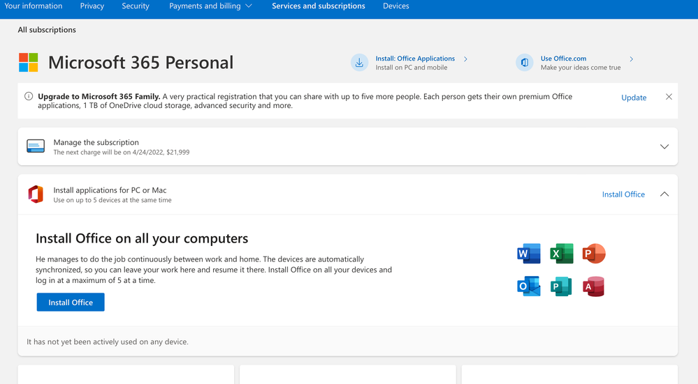Screen dimensions: 698x384
Task: Click the Word app icon
Action: (529, 254)
